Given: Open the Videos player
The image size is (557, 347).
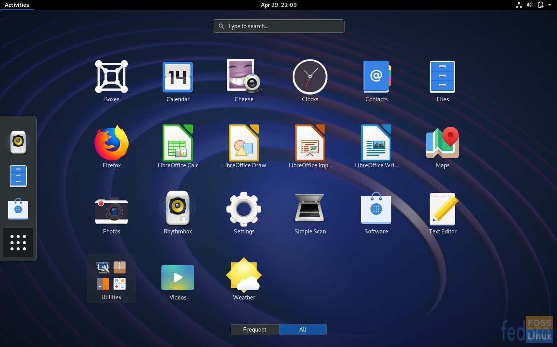Looking at the screenshot, I should point(178,277).
